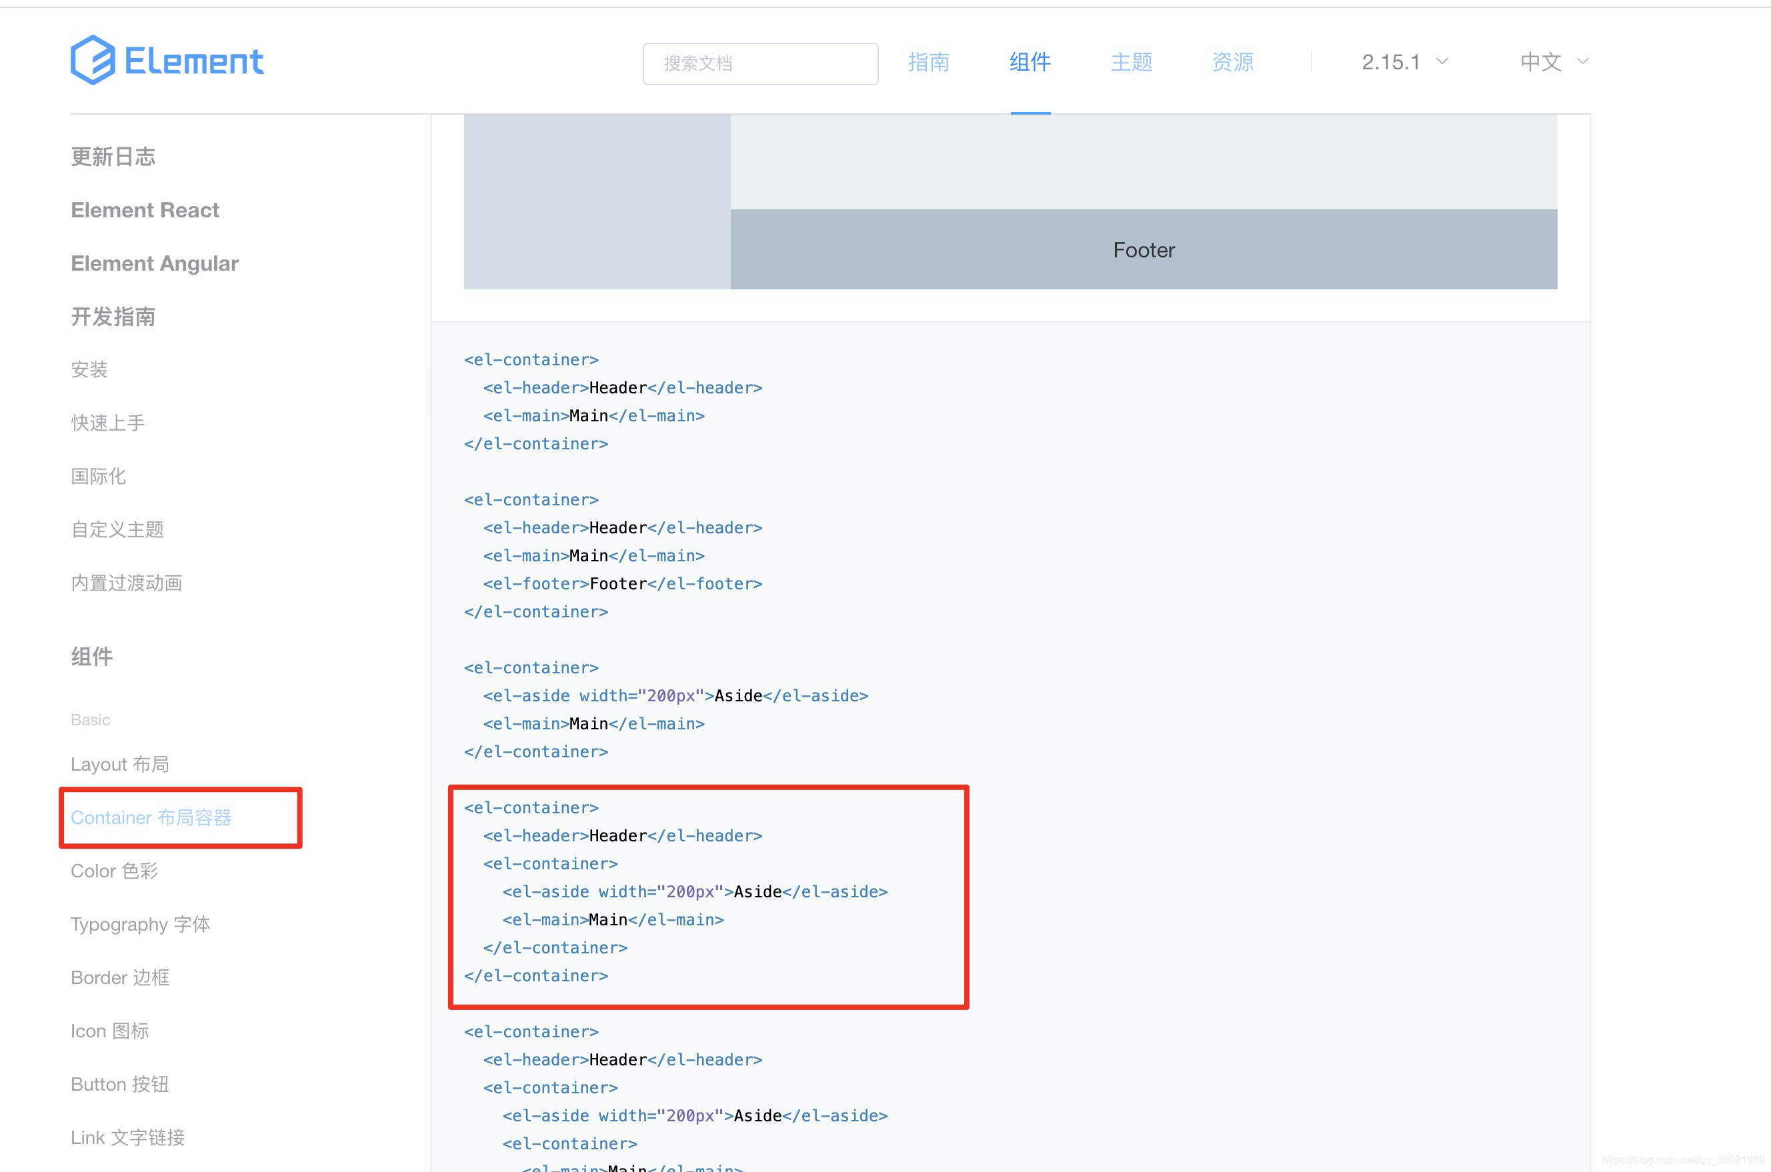Open Button 按钮 component page
The width and height of the screenshot is (1771, 1172).
pyautogui.click(x=119, y=1084)
